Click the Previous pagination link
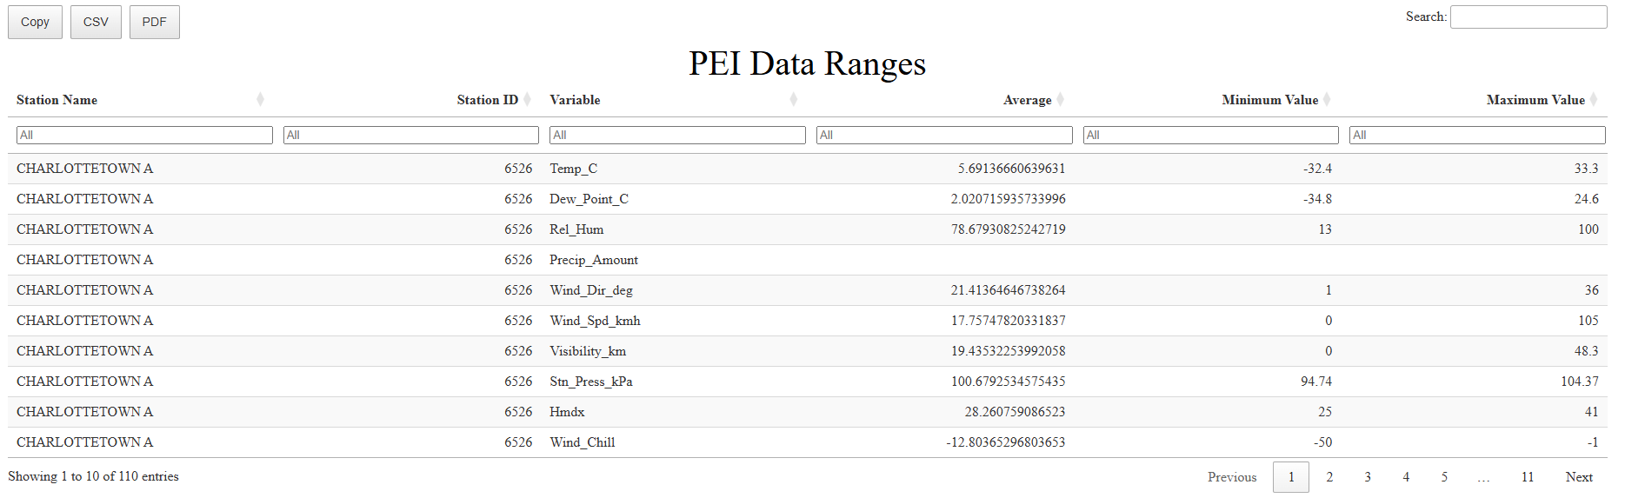The width and height of the screenshot is (1625, 498). coord(1232,477)
